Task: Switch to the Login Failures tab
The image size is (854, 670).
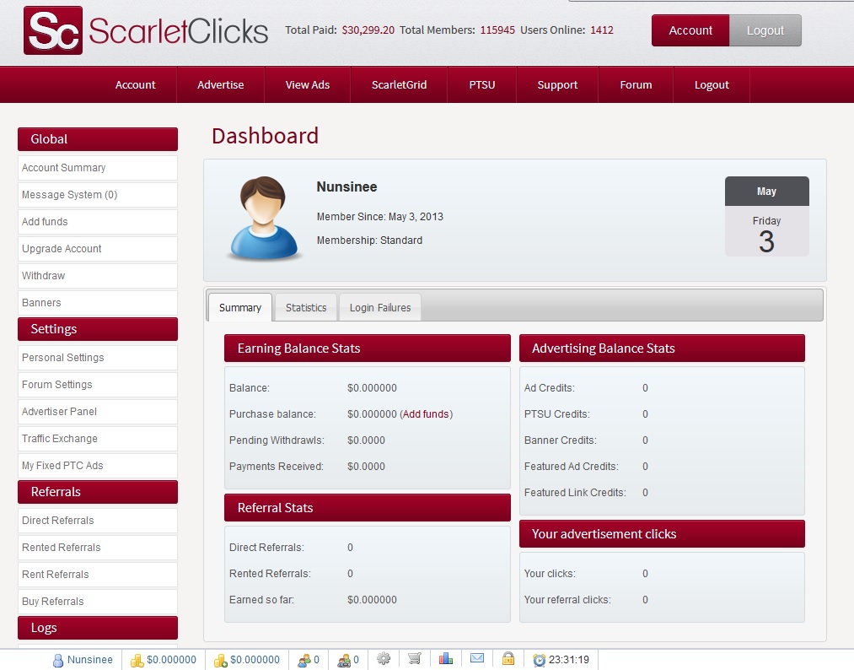Action: pos(380,307)
